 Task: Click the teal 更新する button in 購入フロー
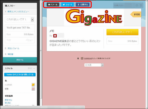20,60
